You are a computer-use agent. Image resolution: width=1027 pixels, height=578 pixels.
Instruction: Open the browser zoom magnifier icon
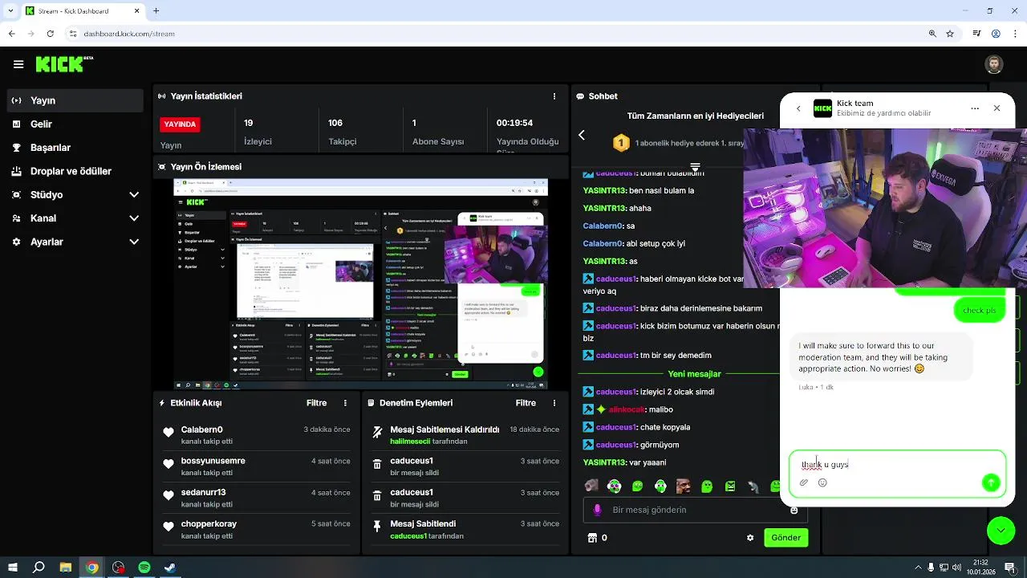932,34
